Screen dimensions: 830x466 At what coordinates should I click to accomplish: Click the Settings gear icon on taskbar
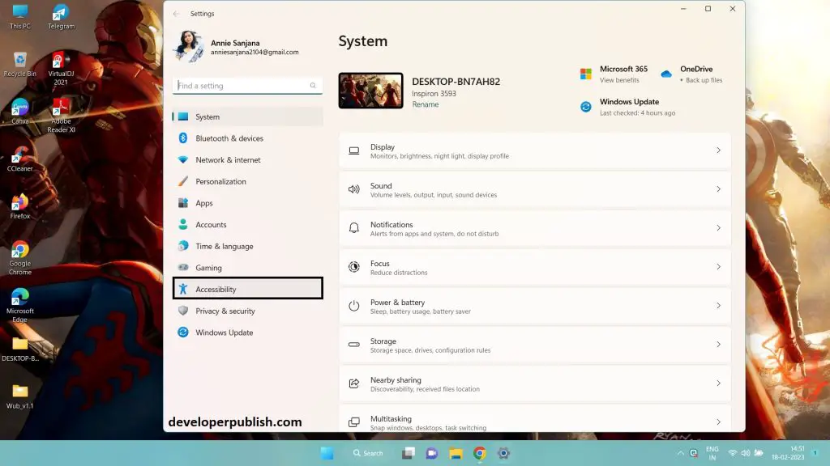tap(503, 453)
